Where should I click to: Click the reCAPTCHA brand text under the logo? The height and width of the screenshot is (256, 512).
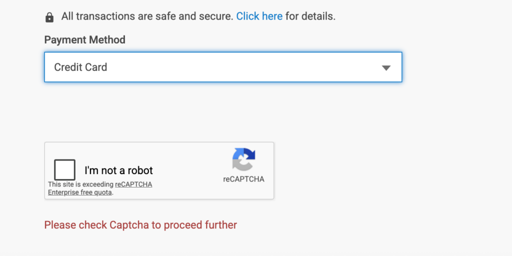pos(243,179)
